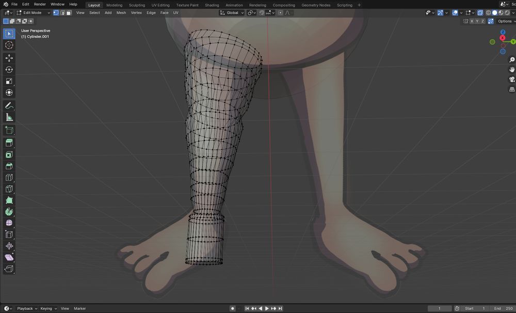516x313 pixels.
Task: Play the animation forward
Action: pos(267,308)
